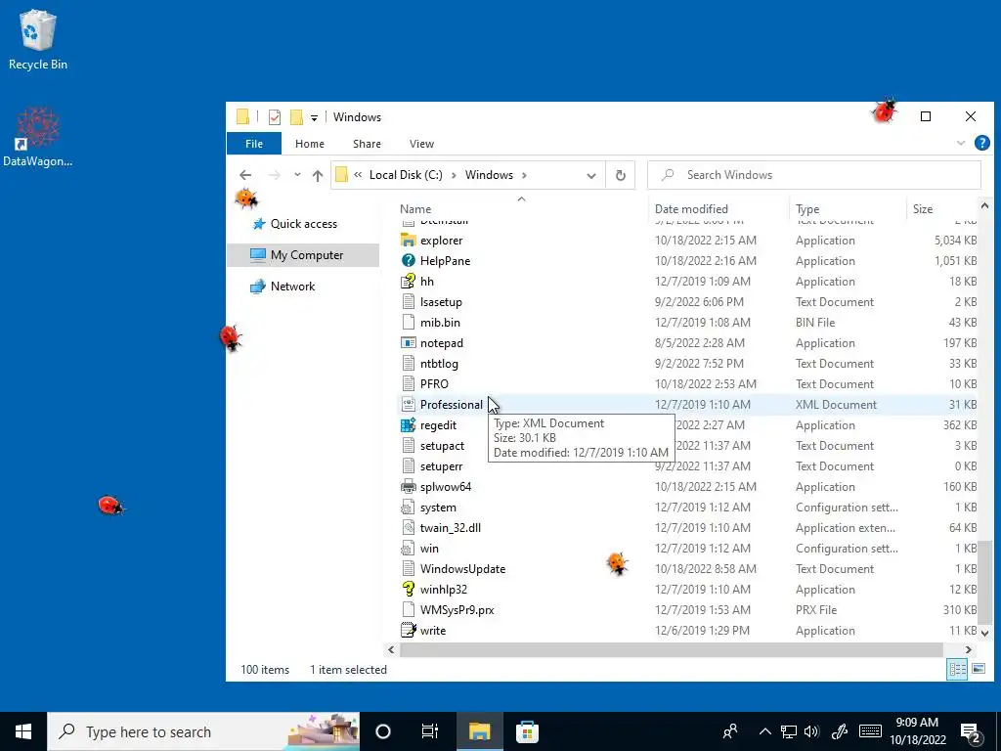Expand the ribbon with chevron

click(x=960, y=143)
